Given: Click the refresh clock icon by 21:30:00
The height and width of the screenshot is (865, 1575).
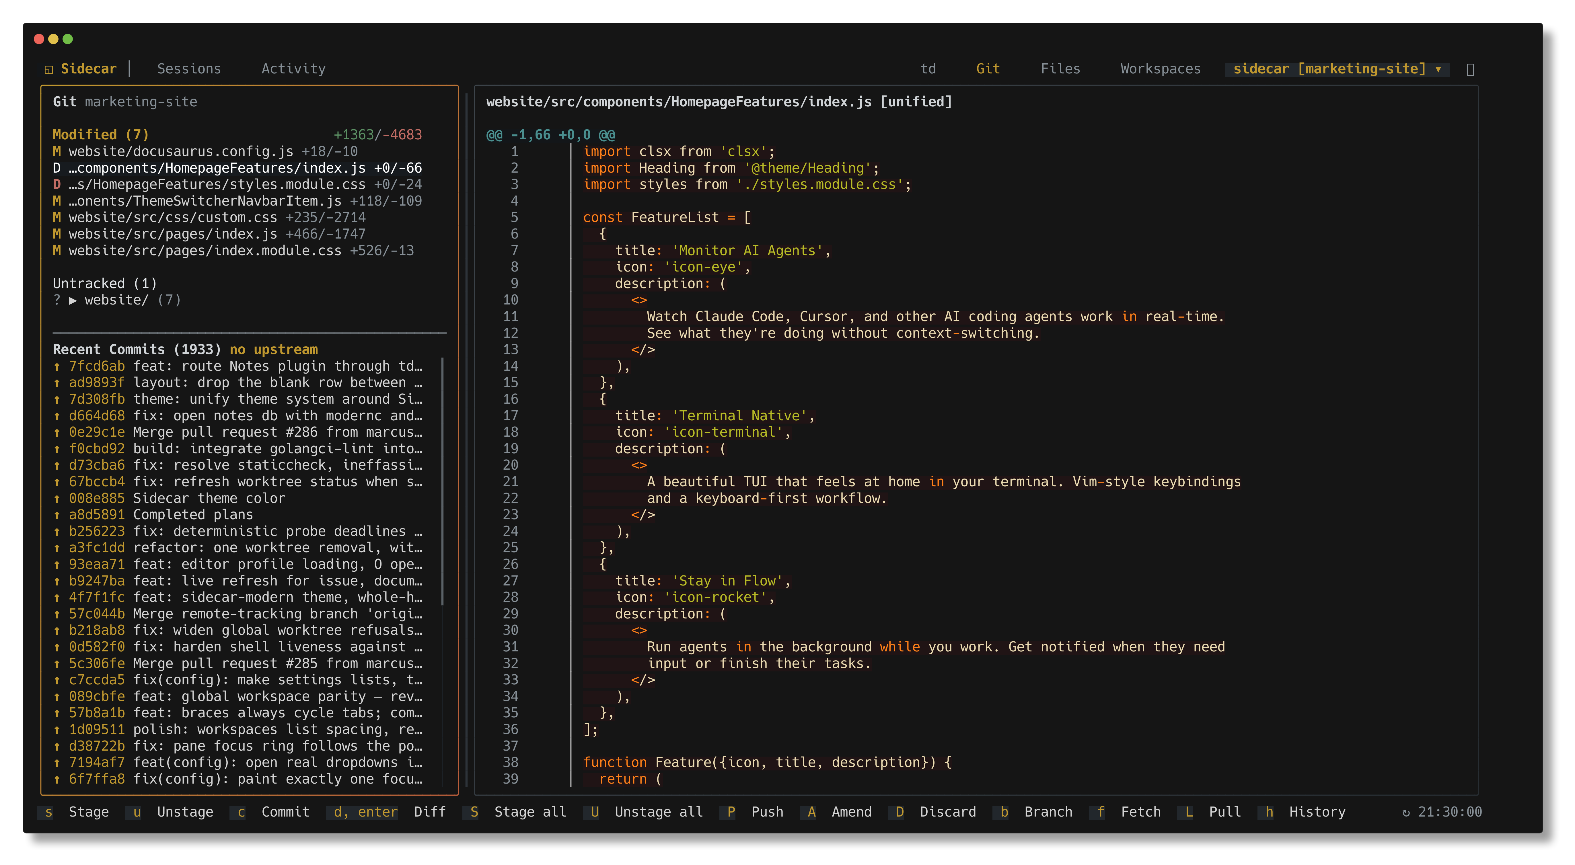Looking at the screenshot, I should [1406, 812].
